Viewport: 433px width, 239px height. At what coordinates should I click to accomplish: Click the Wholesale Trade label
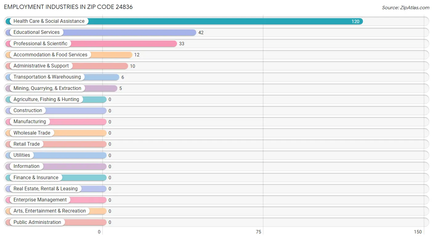pos(32,133)
